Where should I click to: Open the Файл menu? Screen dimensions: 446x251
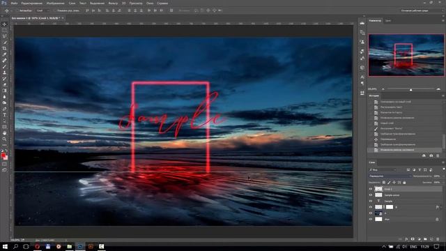(14, 3)
